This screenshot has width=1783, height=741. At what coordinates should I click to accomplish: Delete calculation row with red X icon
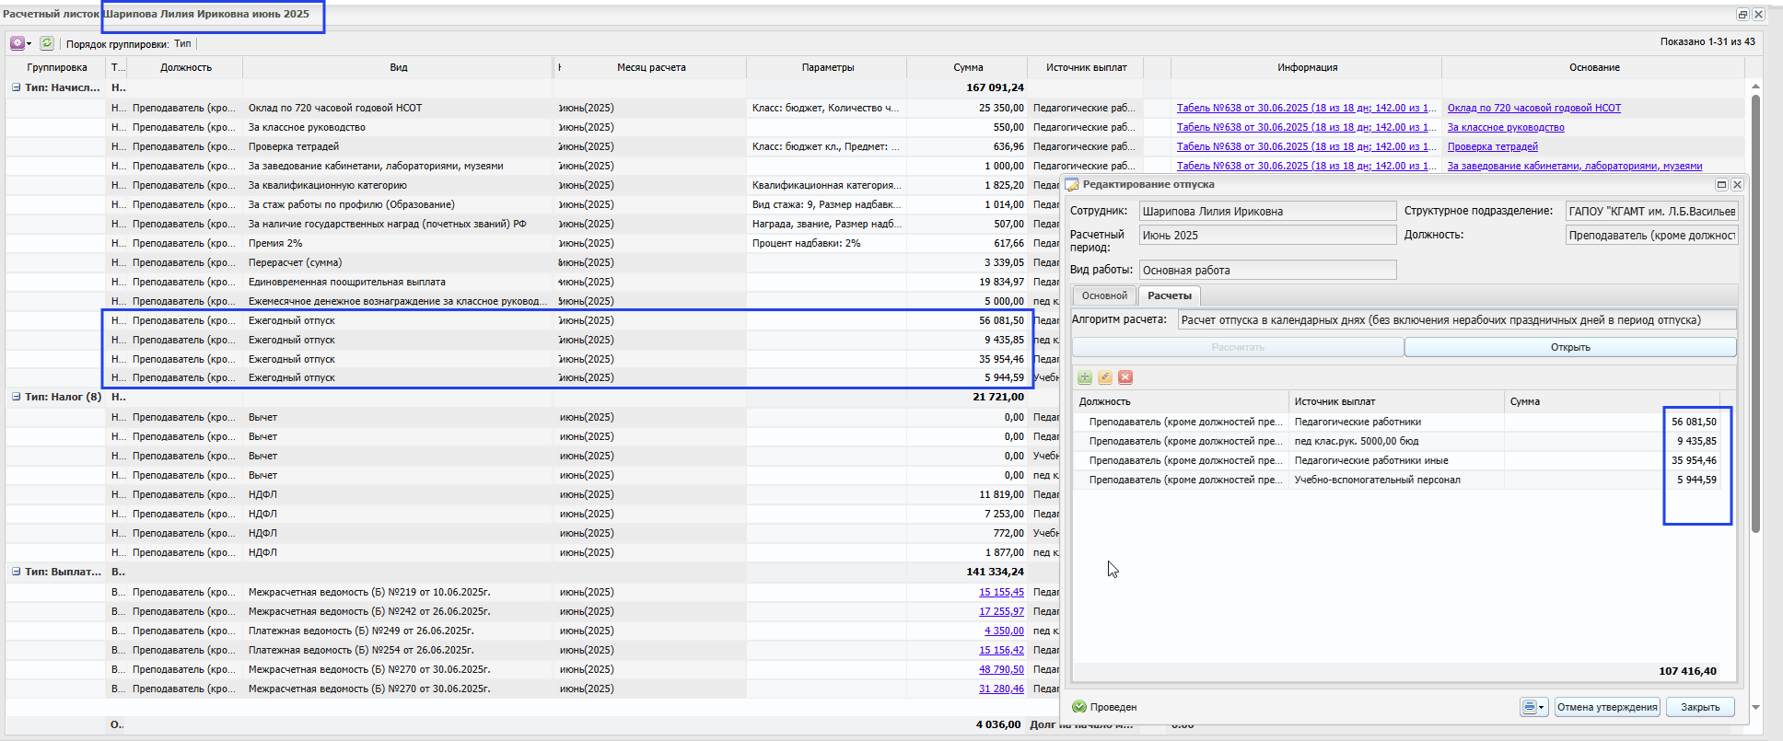pyautogui.click(x=1125, y=377)
